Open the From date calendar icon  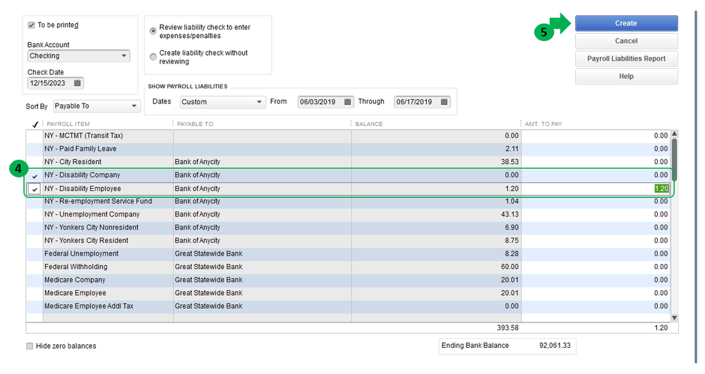pos(347,102)
